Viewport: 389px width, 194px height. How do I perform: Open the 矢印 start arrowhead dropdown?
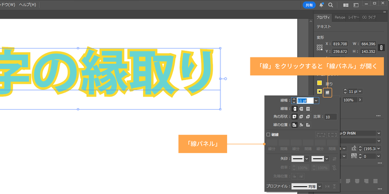(307, 159)
